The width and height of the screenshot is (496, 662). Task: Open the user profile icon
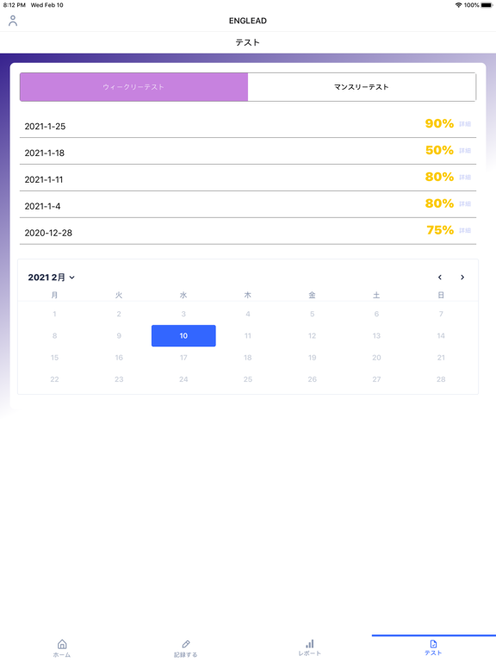click(x=13, y=21)
